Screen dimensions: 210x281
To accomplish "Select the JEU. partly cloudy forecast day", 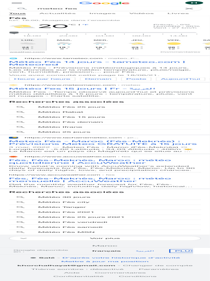I will click(137, 44).
